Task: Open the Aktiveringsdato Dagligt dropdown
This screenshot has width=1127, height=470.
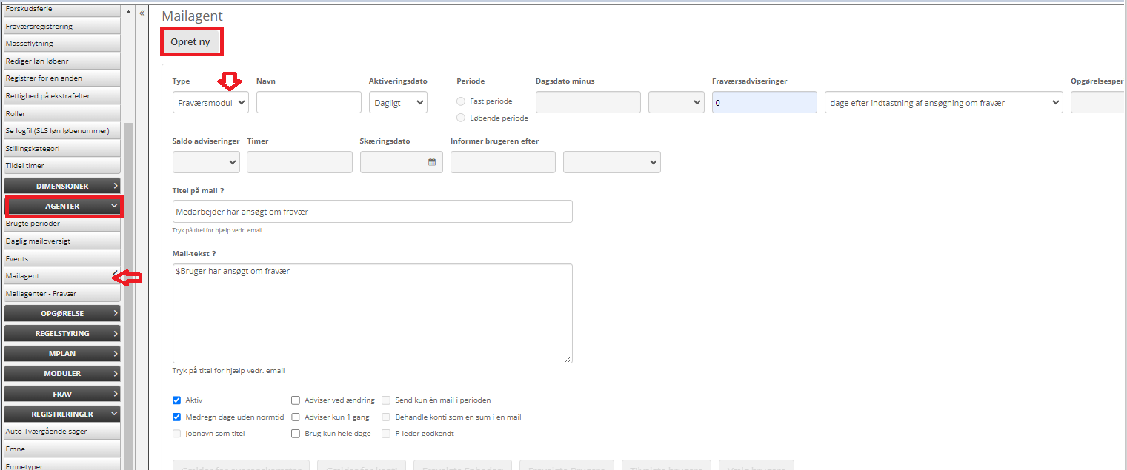Action: (x=398, y=103)
